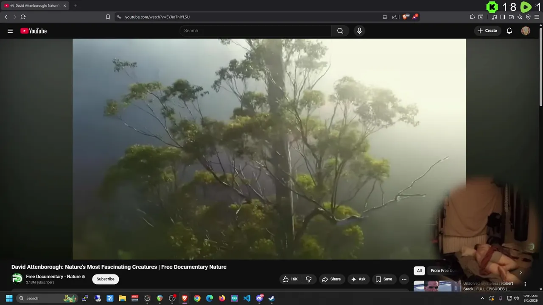Open Voicemeeter from taskbar
Screen dimensions: 543x305
point(135,298)
